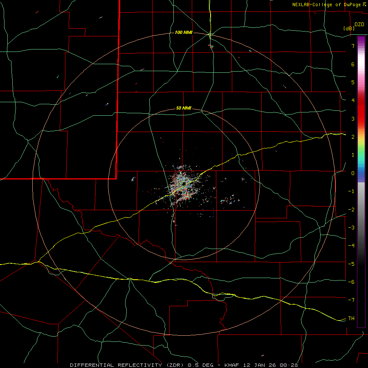368x368 pixels.
Task: Click the positive 6 dB scale value
Action: (353, 64)
